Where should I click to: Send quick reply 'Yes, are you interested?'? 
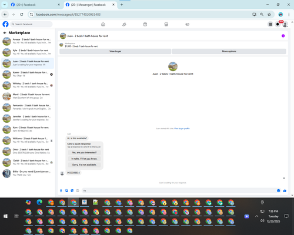pyautogui.click(x=84, y=153)
